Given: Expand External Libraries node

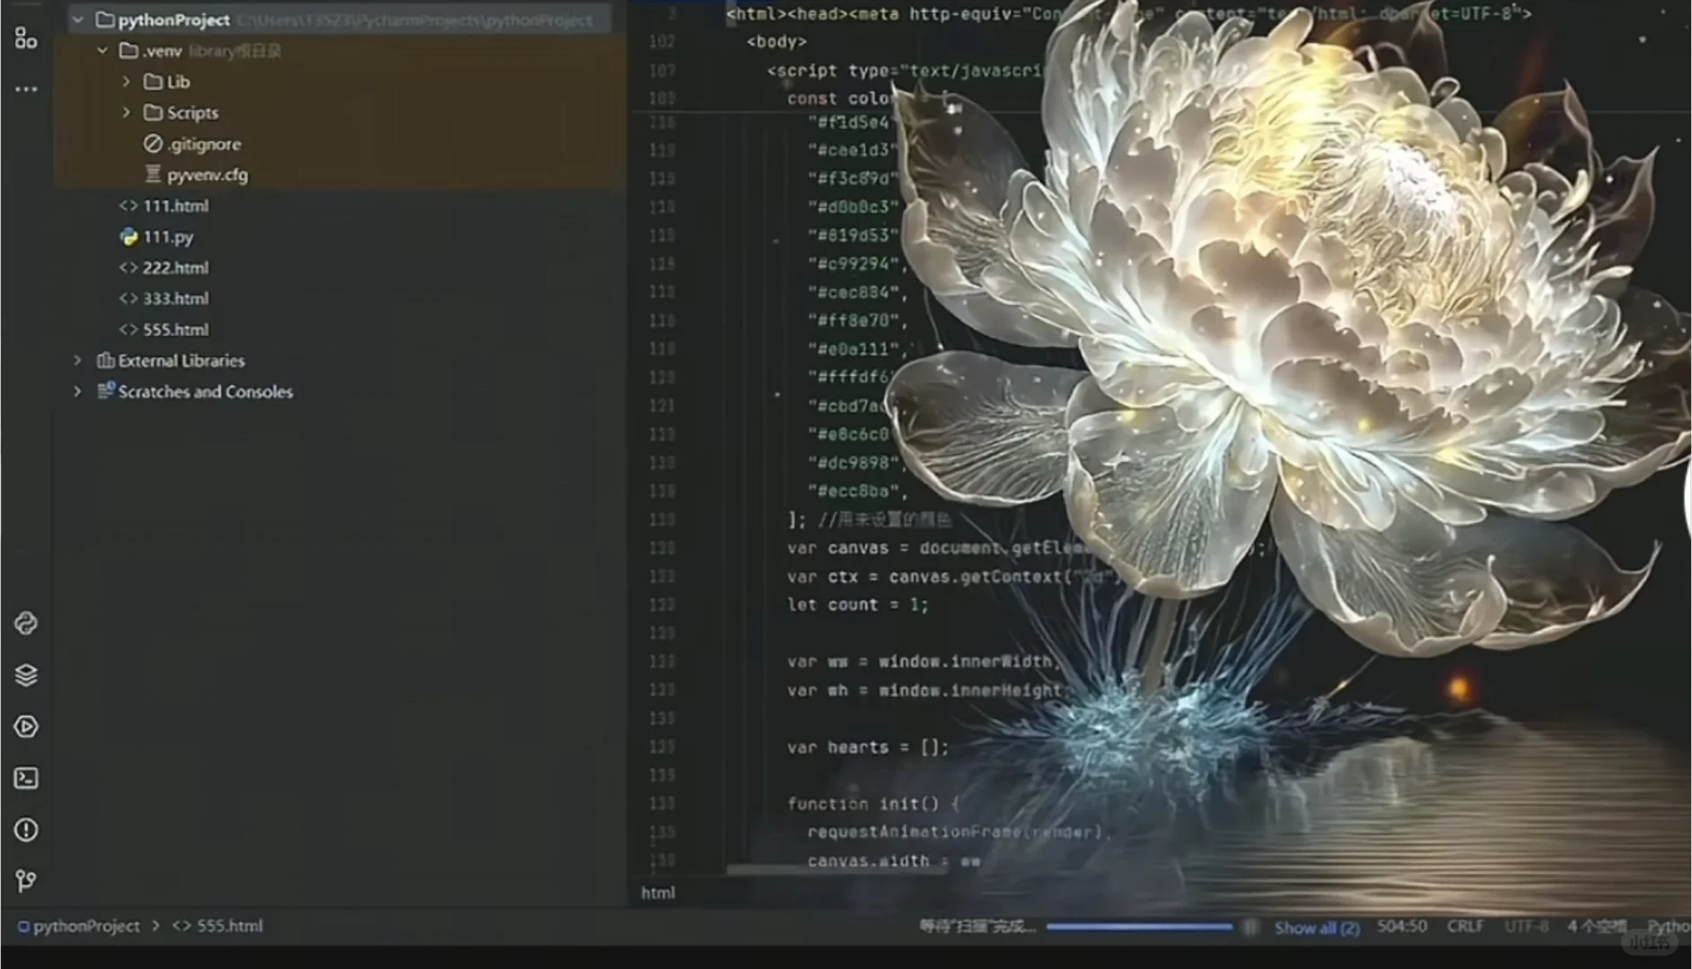Looking at the screenshot, I should [x=78, y=361].
